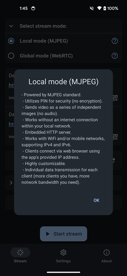Switch to the Stream tab
Viewport: 127px width, 276px height.
(x=20, y=255)
